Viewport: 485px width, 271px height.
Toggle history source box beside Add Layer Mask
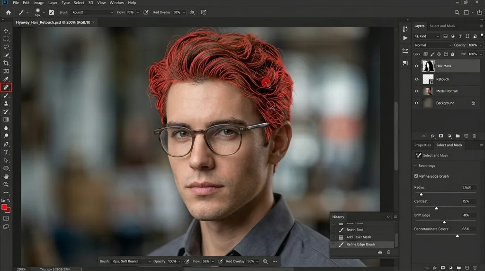tap(333, 237)
